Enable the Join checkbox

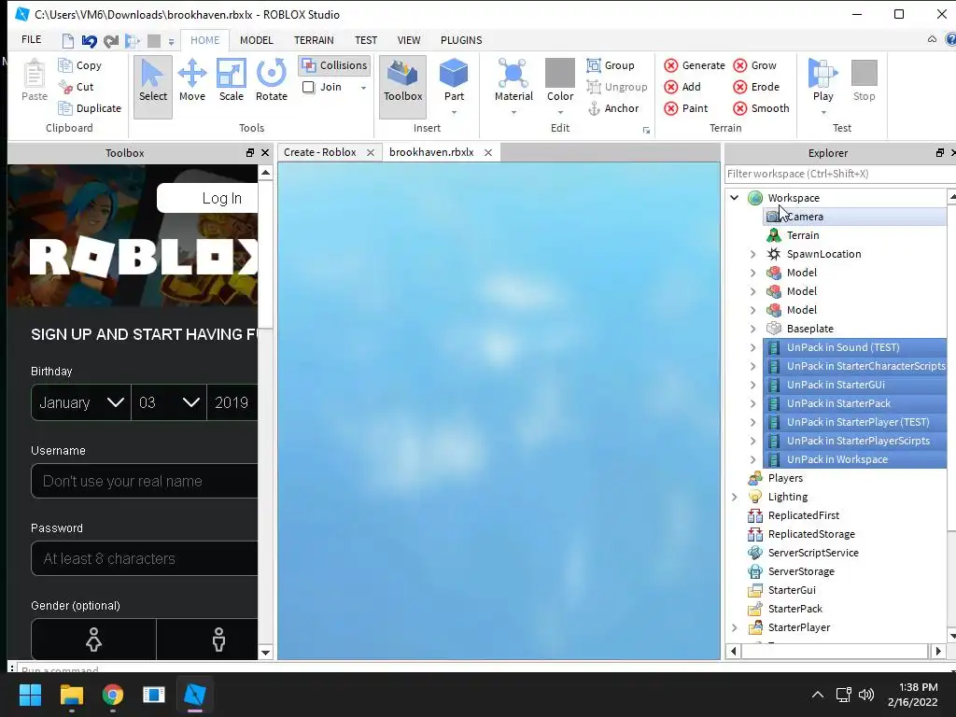tap(308, 87)
